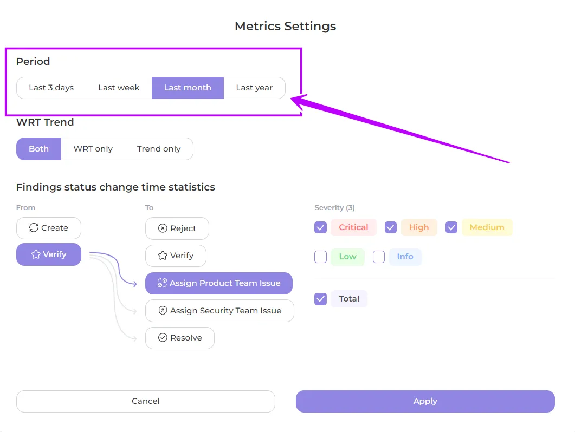Enable the Low severity checkbox
The width and height of the screenshot is (575, 432).
320,257
